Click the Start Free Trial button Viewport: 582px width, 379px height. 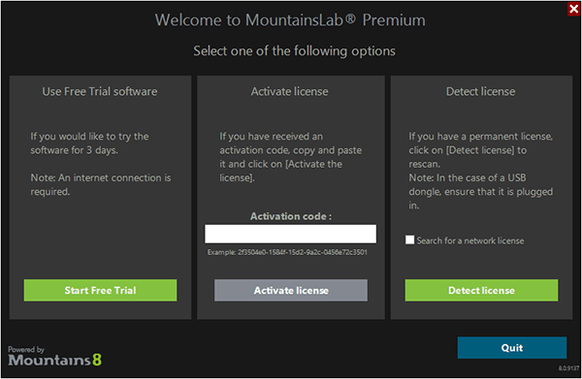[100, 290]
